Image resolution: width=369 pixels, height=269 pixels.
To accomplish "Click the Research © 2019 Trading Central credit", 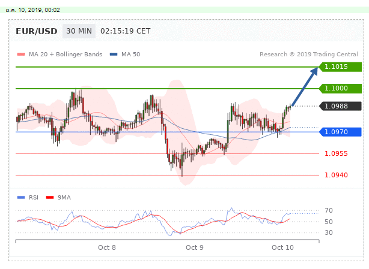I will [308, 55].
